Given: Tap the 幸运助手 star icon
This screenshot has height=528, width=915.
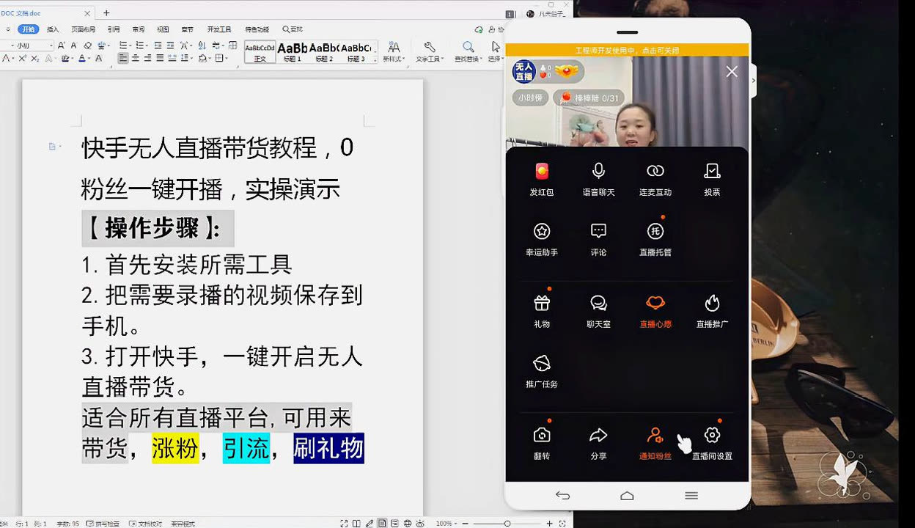Looking at the screenshot, I should [542, 232].
